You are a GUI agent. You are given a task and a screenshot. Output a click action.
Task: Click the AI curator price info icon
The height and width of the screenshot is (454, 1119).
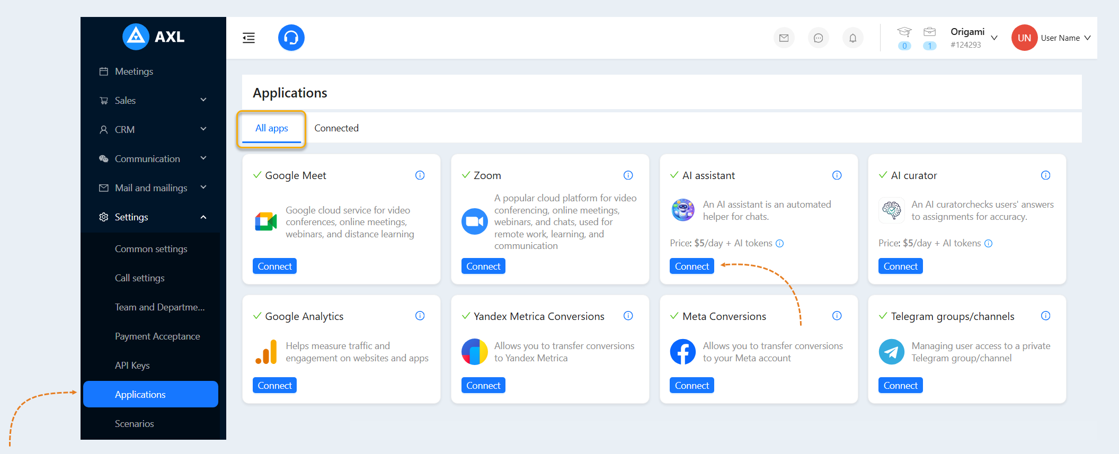pos(989,244)
